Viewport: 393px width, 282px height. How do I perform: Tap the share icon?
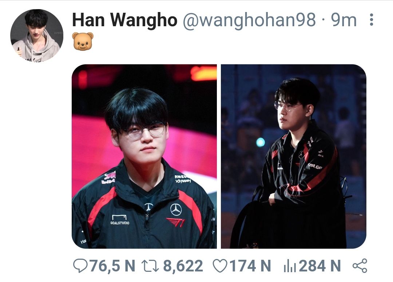point(360,266)
